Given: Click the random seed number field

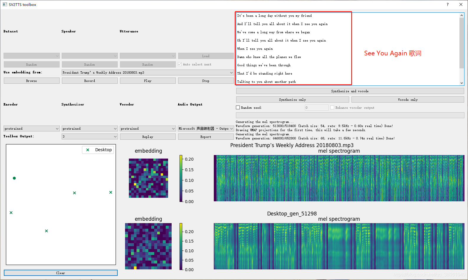Looking at the screenshot, I should coord(317,108).
